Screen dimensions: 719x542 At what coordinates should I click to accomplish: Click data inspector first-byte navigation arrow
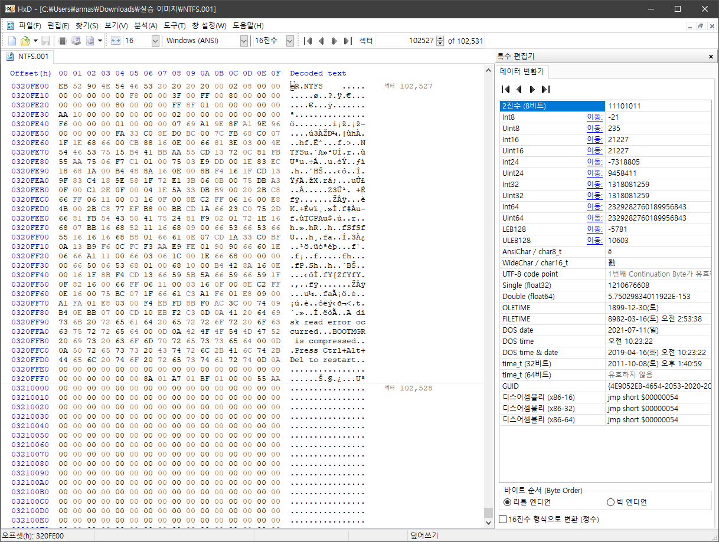click(506, 89)
